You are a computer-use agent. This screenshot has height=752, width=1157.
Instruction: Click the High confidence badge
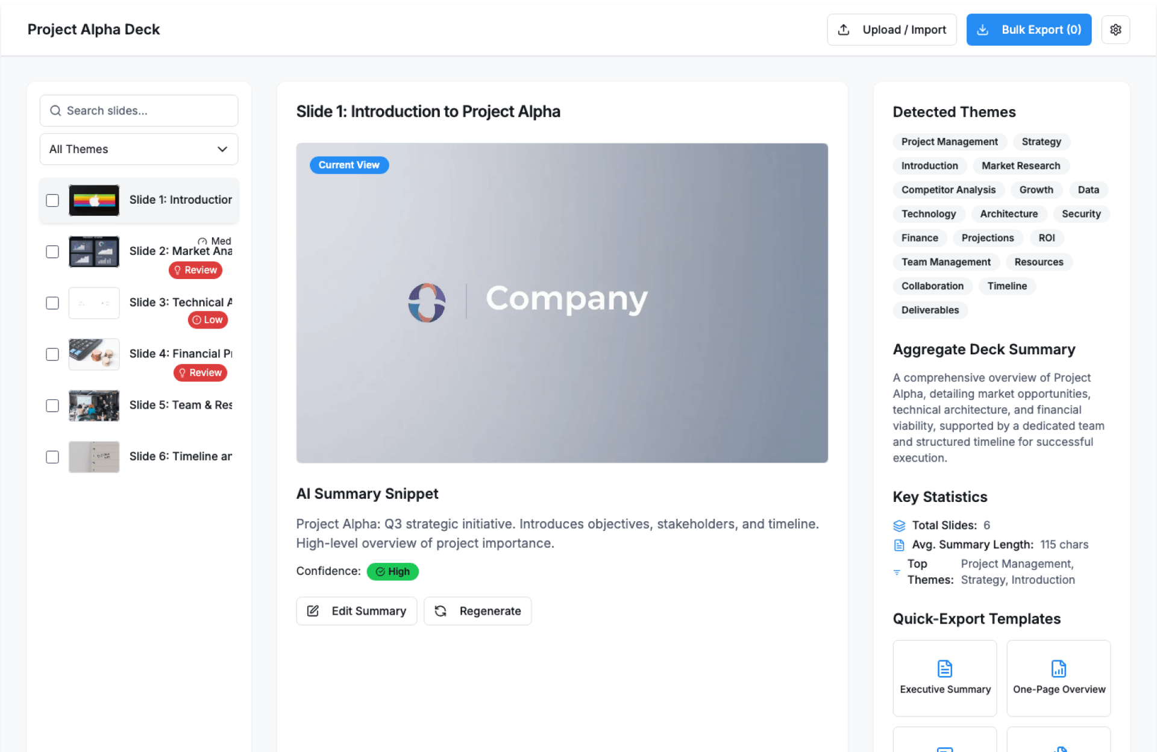pyautogui.click(x=392, y=571)
